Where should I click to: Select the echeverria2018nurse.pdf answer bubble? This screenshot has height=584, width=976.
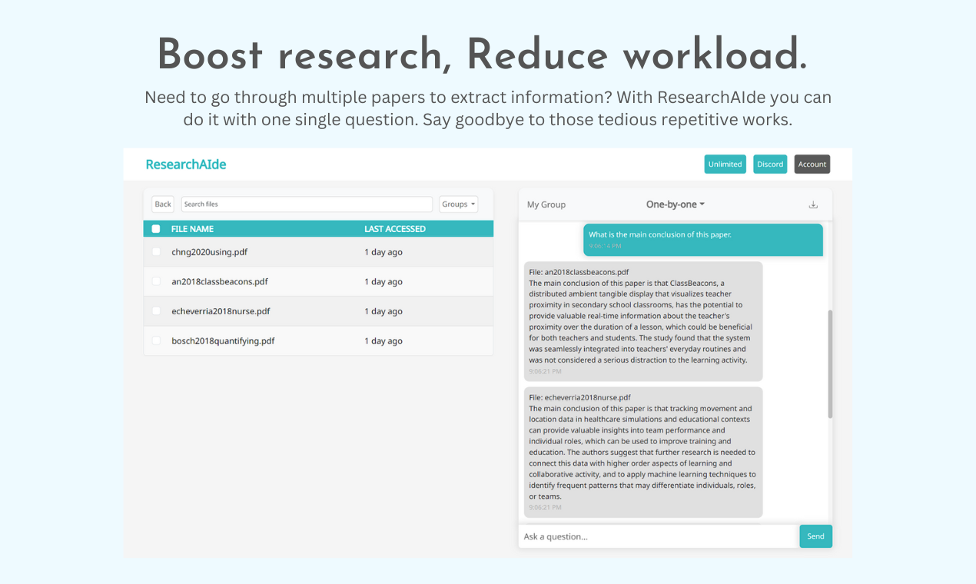coord(643,452)
